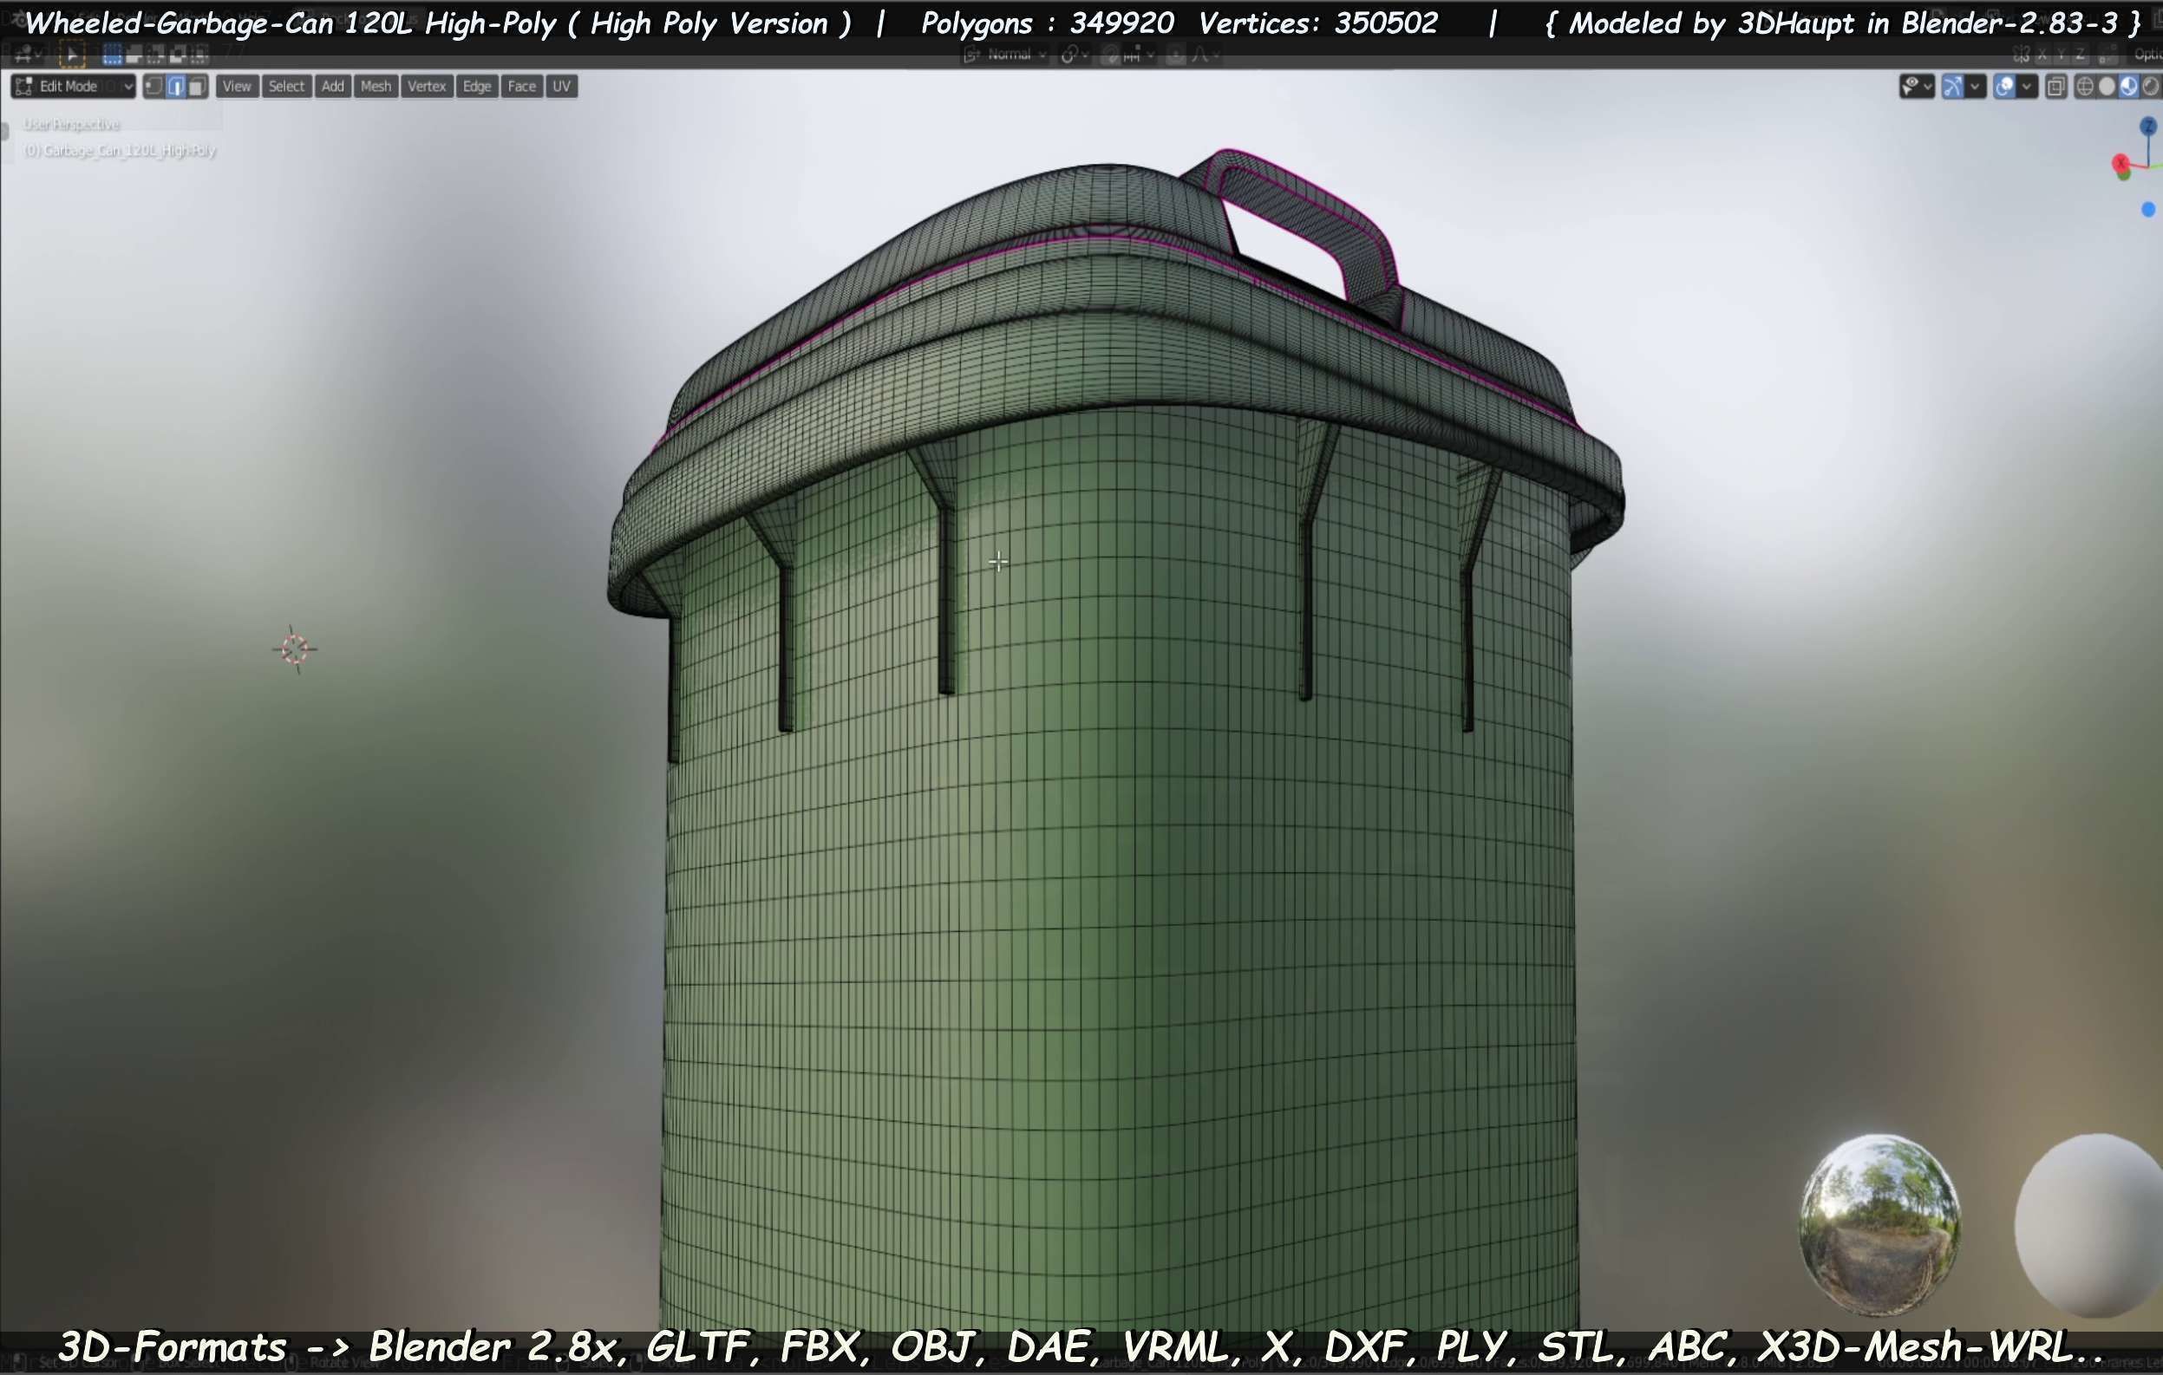
Task: Open the proportional falloff dropdown
Action: (1205, 55)
